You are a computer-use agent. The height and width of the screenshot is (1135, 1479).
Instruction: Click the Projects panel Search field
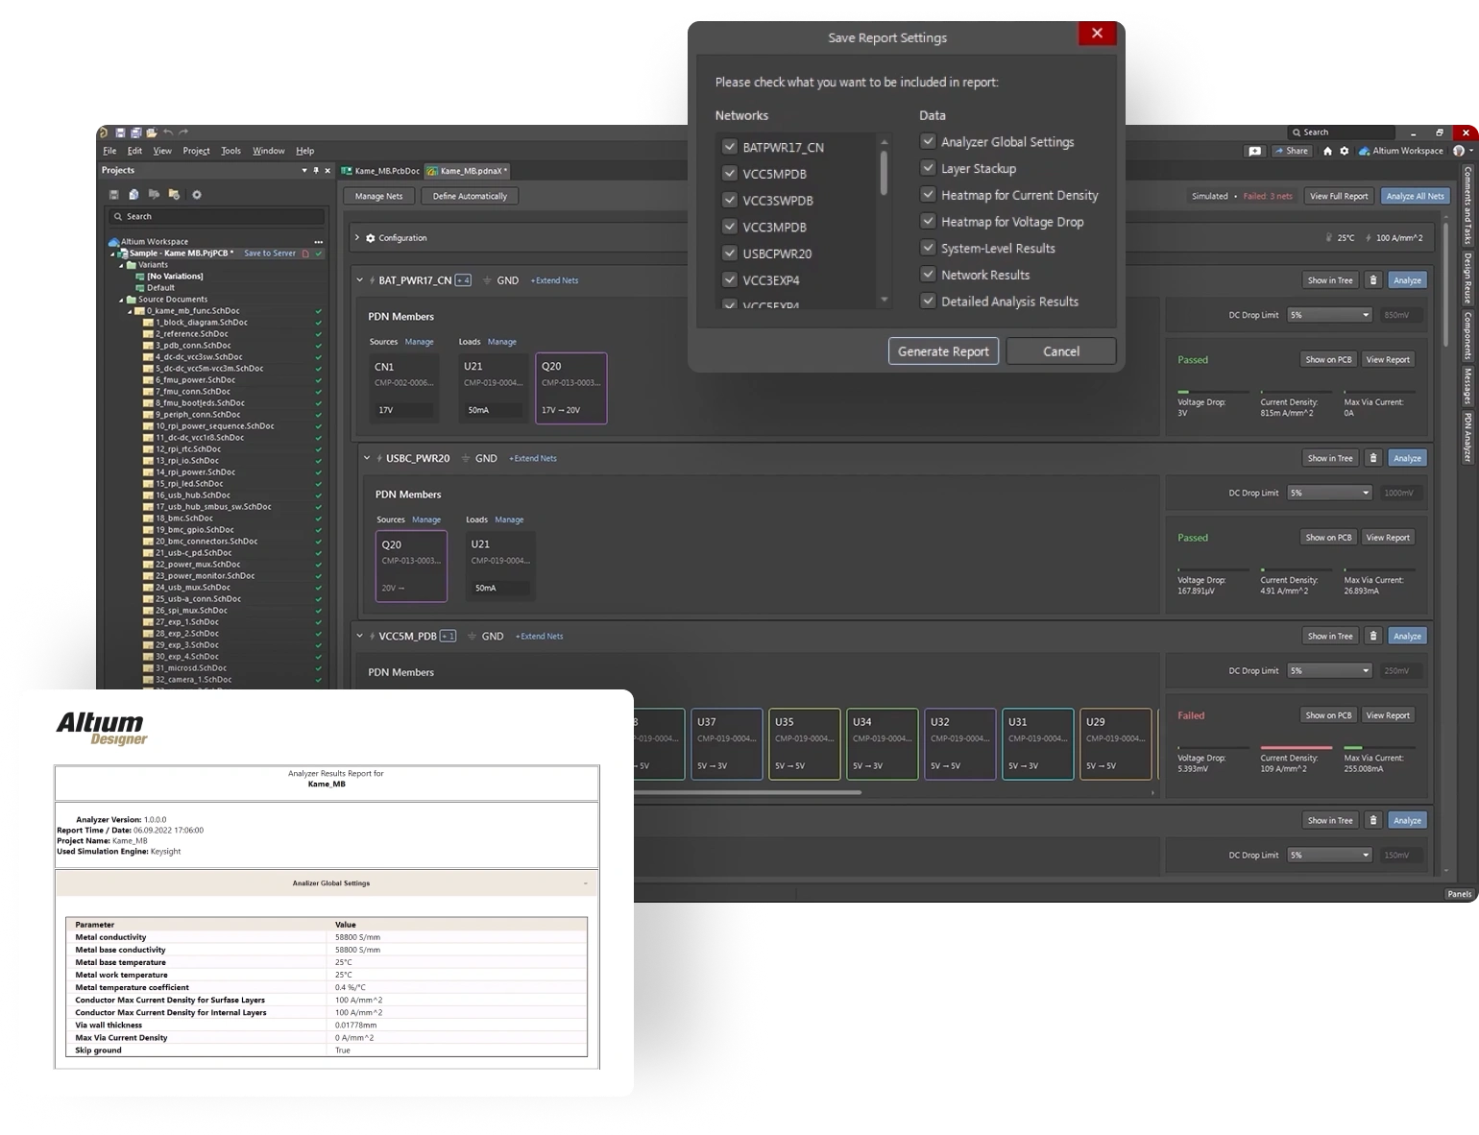point(217,217)
